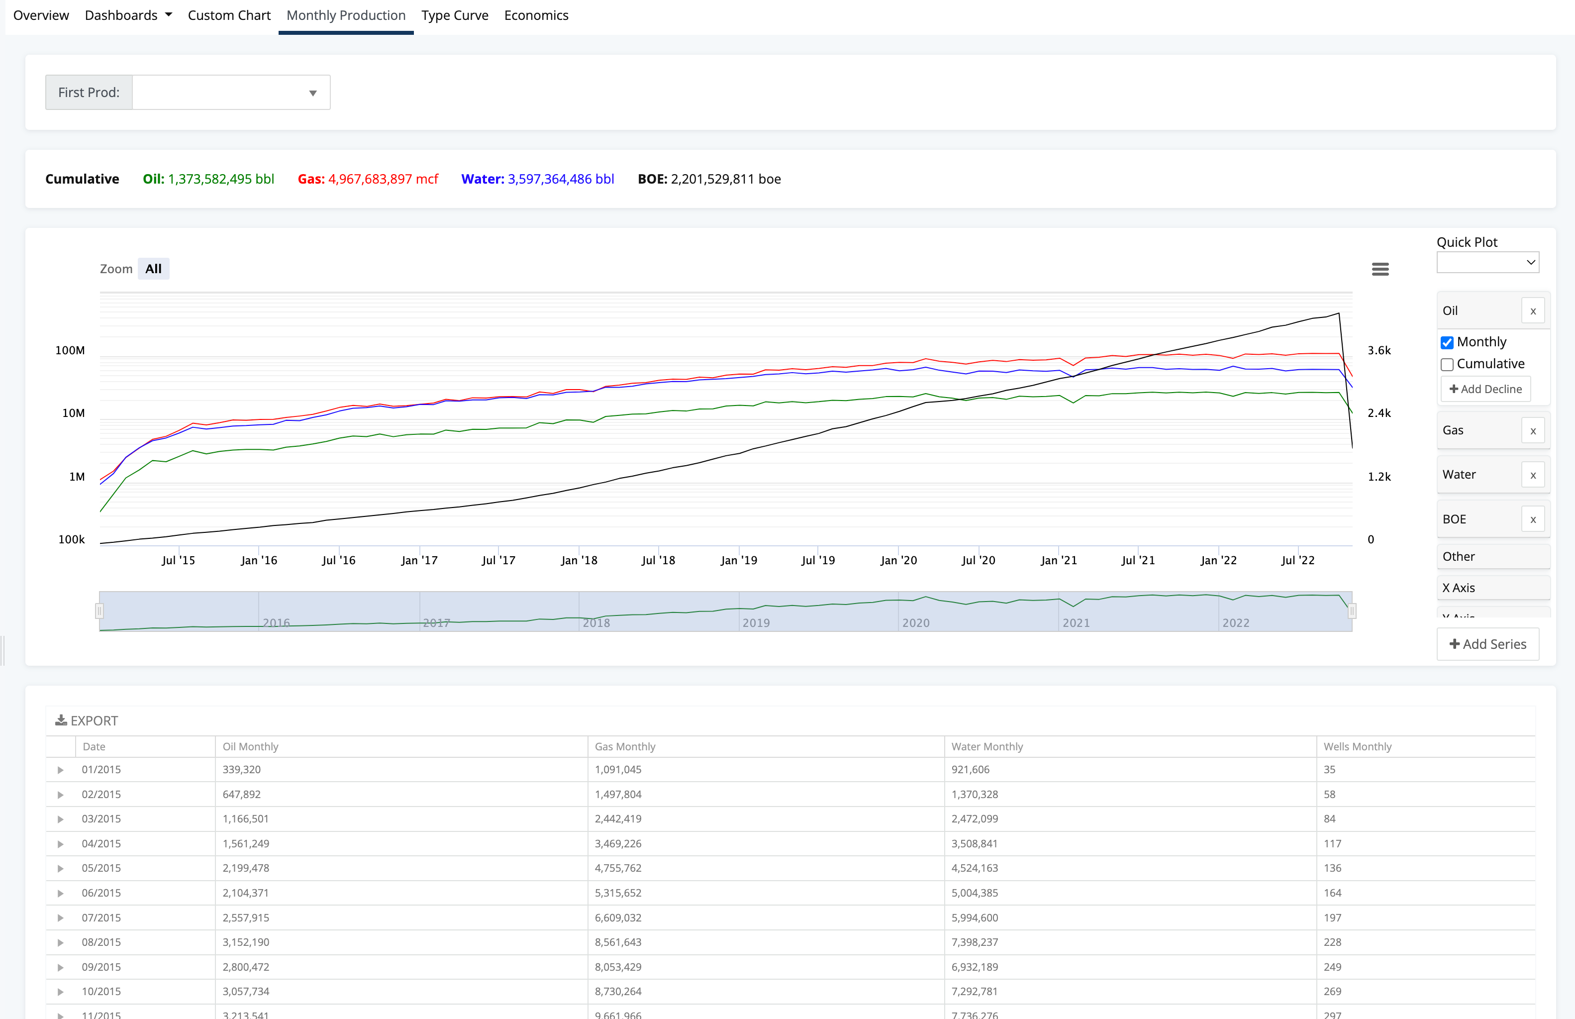Click the Add Series button
This screenshot has height=1019, width=1575.
pyautogui.click(x=1487, y=644)
